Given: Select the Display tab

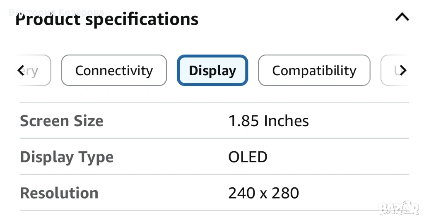Looking at the screenshot, I should 212,71.
